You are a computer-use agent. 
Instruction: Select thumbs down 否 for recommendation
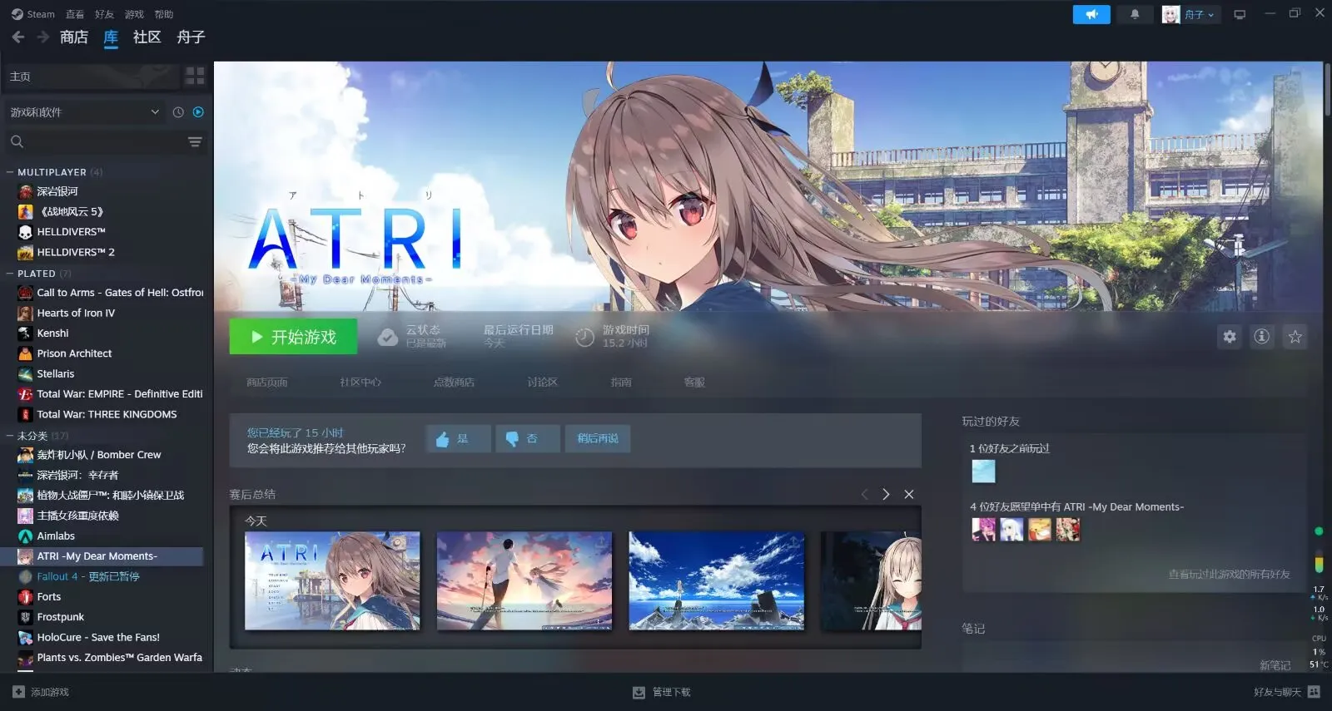click(527, 438)
